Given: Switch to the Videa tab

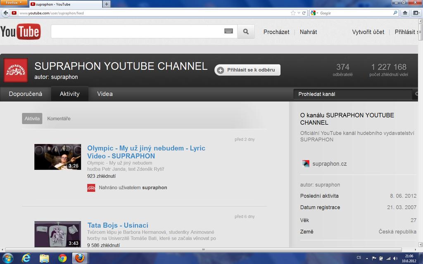Looking at the screenshot, I should click(105, 94).
